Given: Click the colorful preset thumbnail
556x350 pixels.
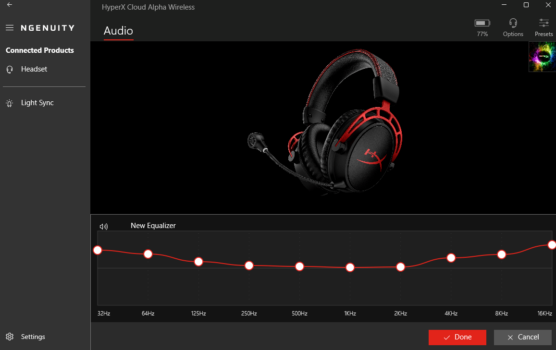Looking at the screenshot, I should tap(542, 57).
